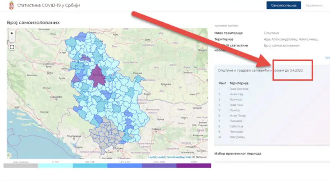
Task: Click the gray legend color swatch
Action: (x=21, y=166)
